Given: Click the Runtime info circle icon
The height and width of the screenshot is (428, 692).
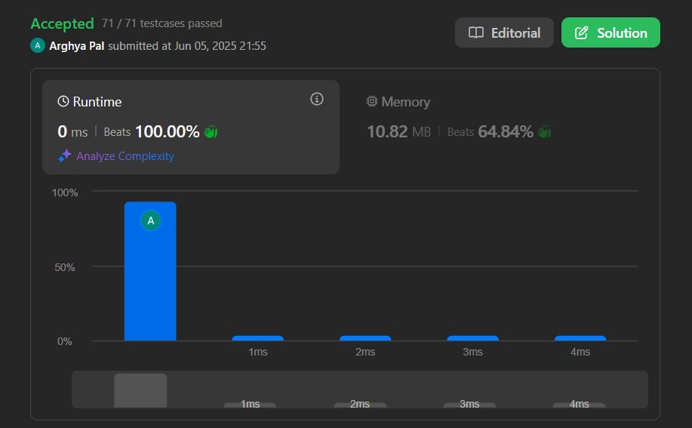Looking at the screenshot, I should [x=316, y=100].
